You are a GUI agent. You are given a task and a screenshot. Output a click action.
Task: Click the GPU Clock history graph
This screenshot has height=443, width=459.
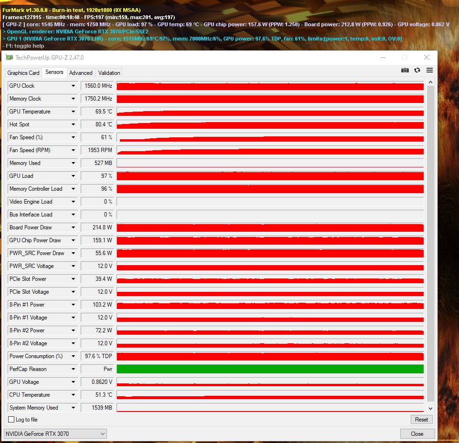[x=270, y=86]
